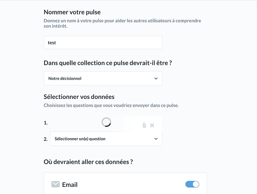Click the 'Nommer votre pulse' heading
This screenshot has height=194, width=257.
(x=72, y=12)
